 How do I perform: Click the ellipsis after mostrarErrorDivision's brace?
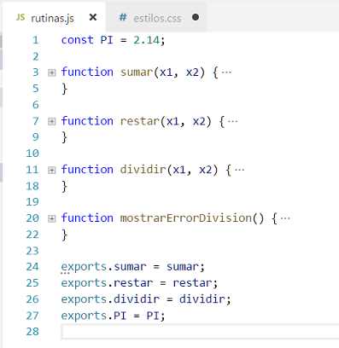coord(285,218)
